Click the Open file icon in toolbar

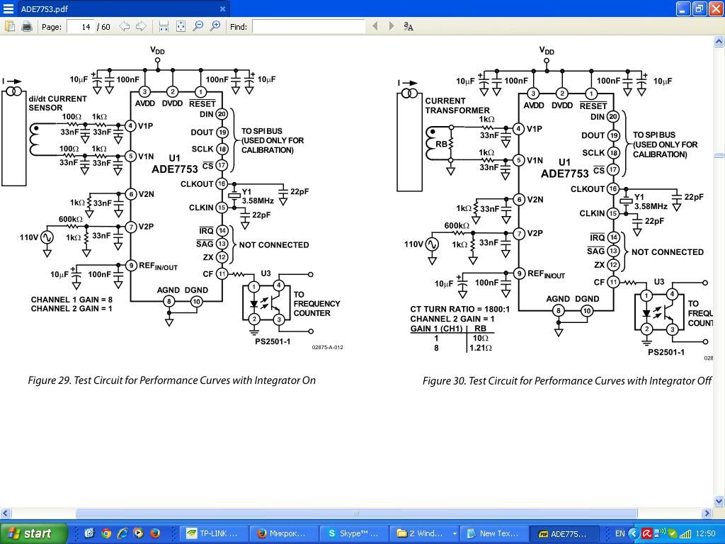click(x=10, y=26)
